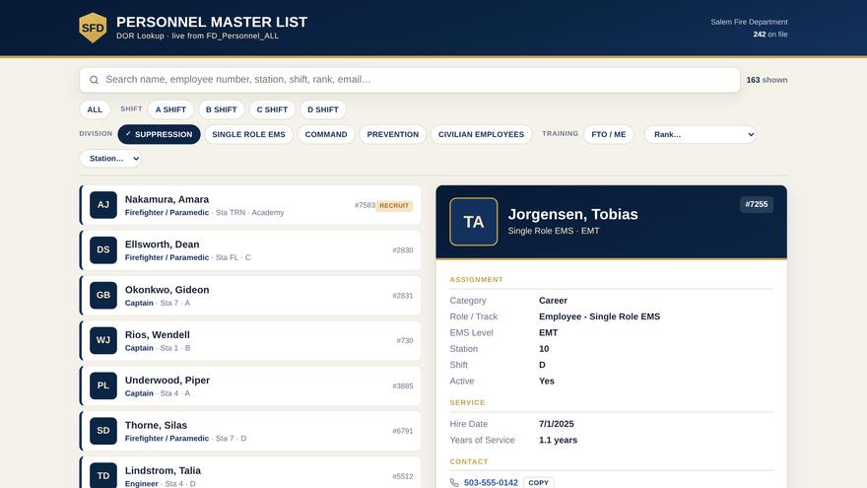The image size is (867, 488).
Task: Click employee number #2831
Action: coord(403,296)
